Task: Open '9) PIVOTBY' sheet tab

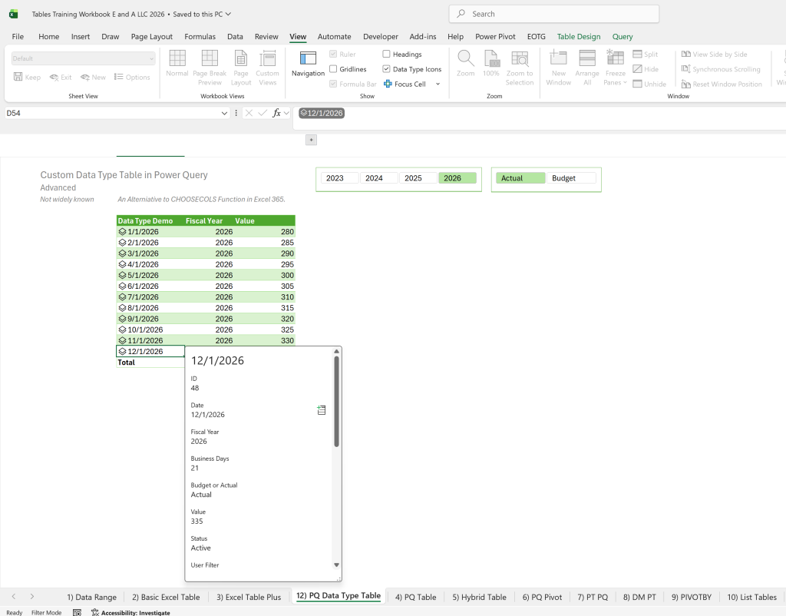Action: click(692, 597)
